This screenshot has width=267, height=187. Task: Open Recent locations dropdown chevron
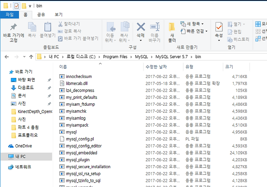24,57
